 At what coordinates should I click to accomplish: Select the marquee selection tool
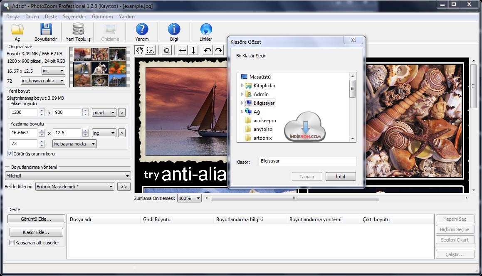[x=151, y=50]
